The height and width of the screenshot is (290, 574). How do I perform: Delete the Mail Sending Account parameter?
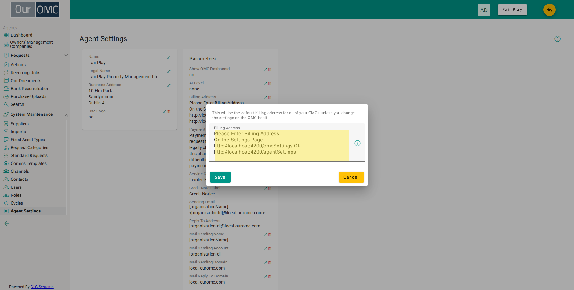[x=270, y=249]
